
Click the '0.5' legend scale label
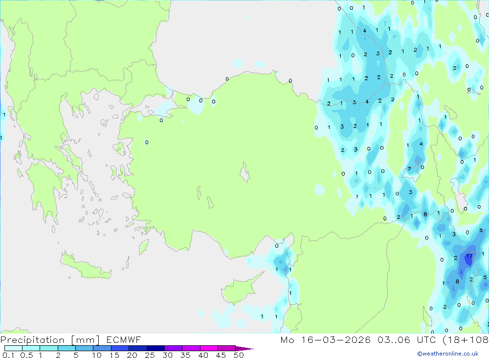[26, 355]
